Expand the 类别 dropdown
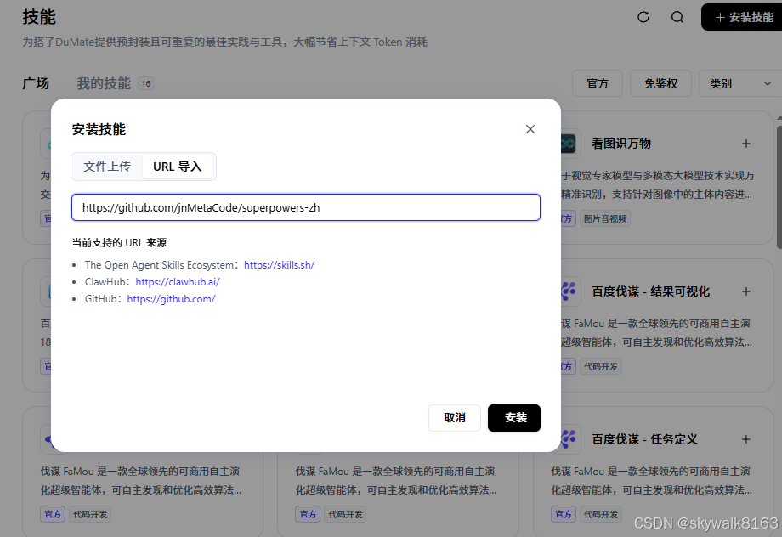 click(740, 83)
